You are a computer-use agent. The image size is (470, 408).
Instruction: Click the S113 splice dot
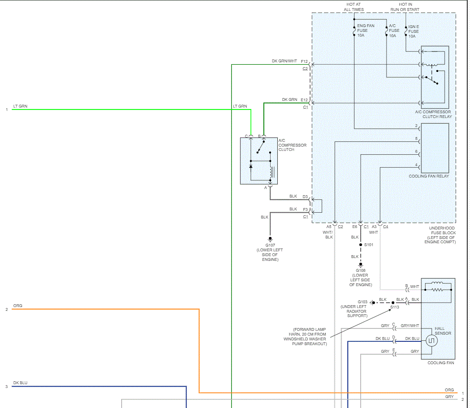(393, 303)
